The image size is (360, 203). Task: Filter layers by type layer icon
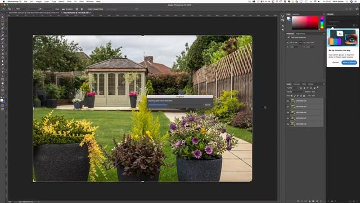[308, 88]
